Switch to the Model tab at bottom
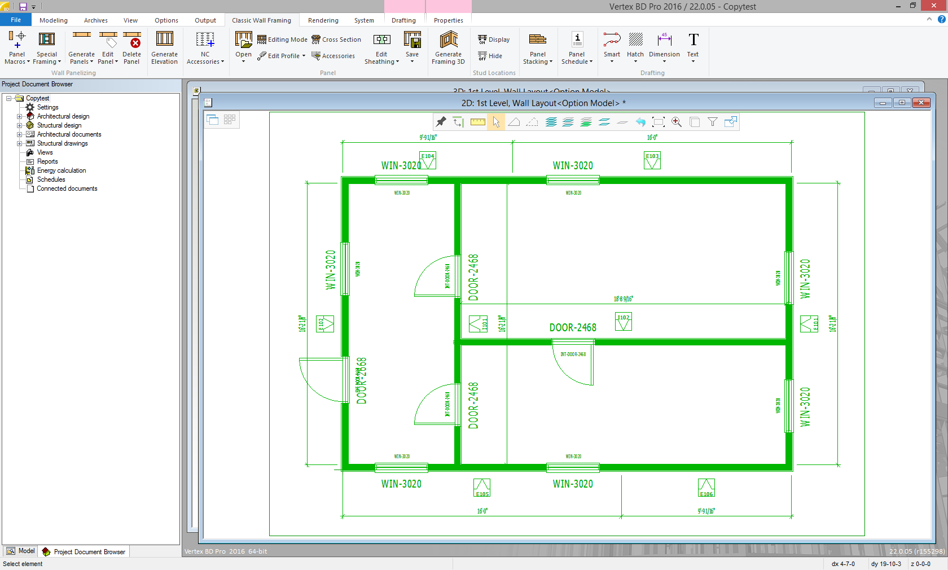Viewport: 948px width, 570px height. (20, 551)
